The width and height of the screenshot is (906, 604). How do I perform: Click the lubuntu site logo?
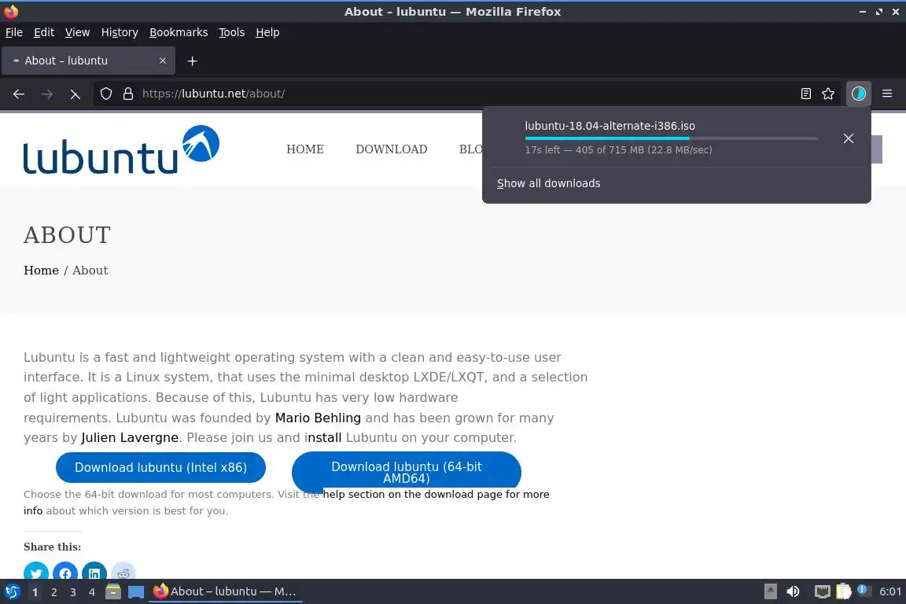click(121, 149)
